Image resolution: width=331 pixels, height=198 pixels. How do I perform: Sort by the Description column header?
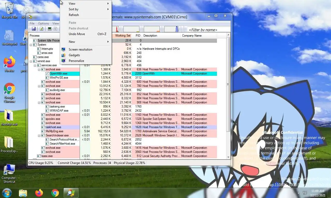pyautogui.click(x=161, y=36)
